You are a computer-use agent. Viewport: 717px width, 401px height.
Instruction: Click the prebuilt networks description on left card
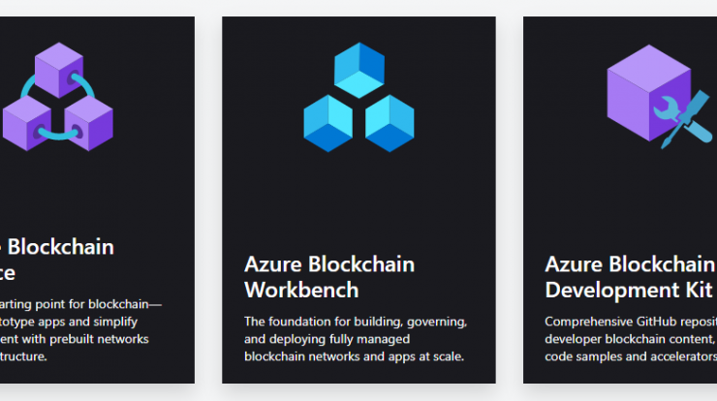80,330
